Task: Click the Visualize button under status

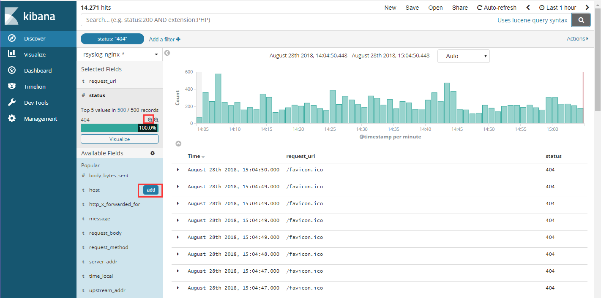Action: (x=120, y=139)
